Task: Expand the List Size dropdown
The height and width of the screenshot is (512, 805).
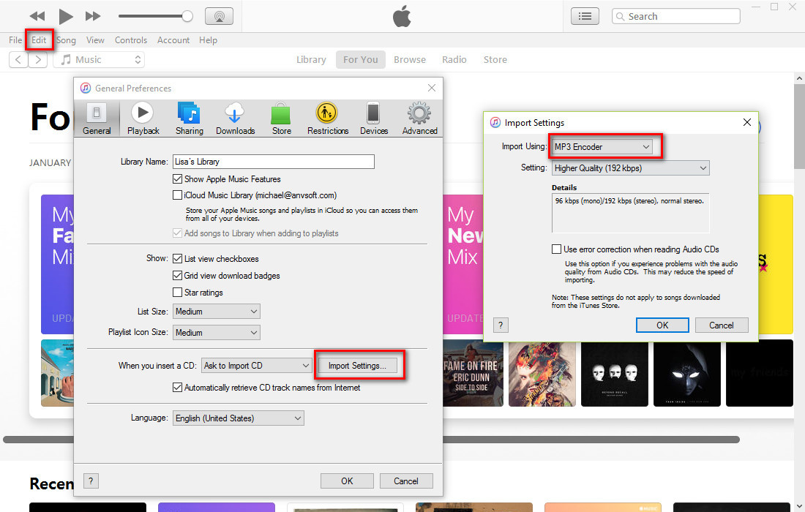Action: [x=217, y=312]
